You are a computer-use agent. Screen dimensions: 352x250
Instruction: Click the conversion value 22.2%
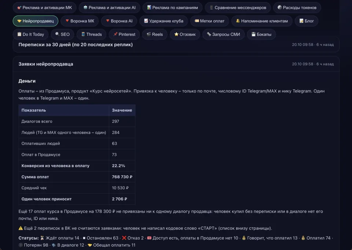118,166
